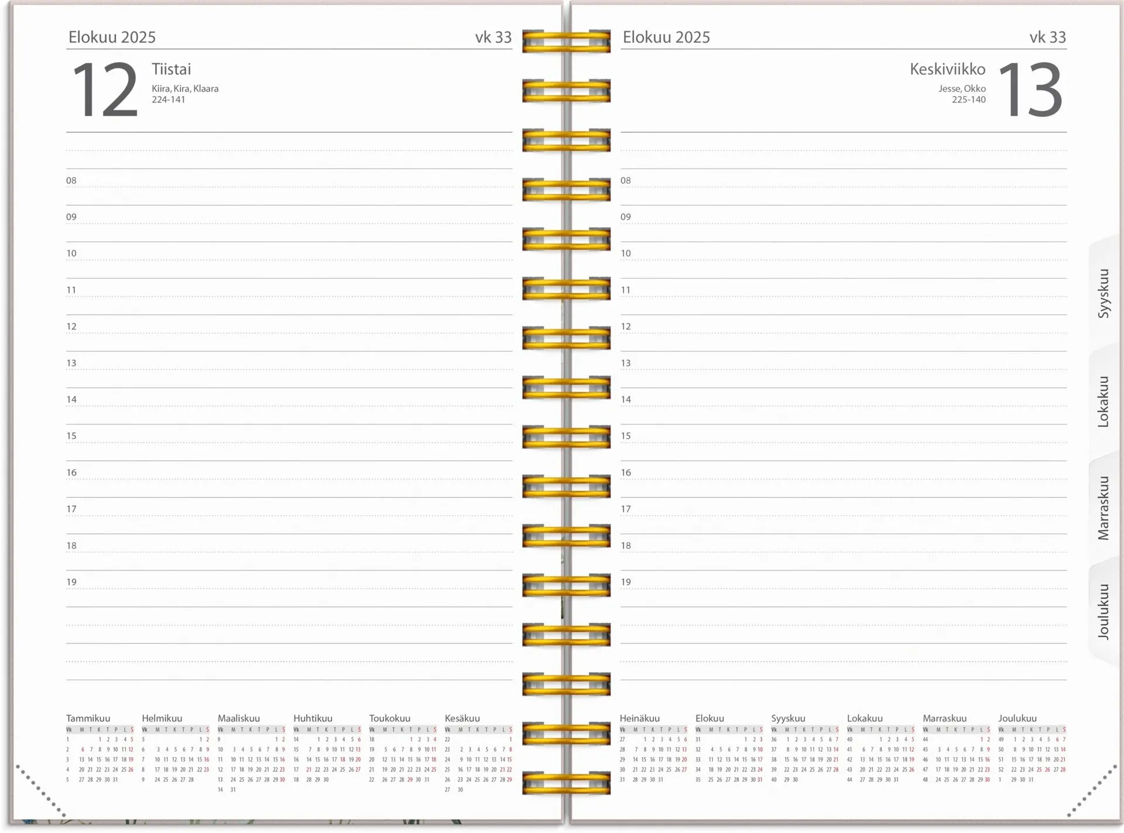Click the 12 time slot on Tiistai
Image resolution: width=1124 pixels, height=833 pixels.
coord(289,333)
